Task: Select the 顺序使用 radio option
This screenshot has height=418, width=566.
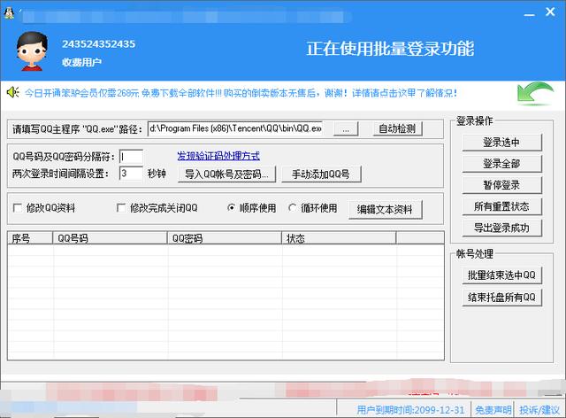Action: coord(232,207)
